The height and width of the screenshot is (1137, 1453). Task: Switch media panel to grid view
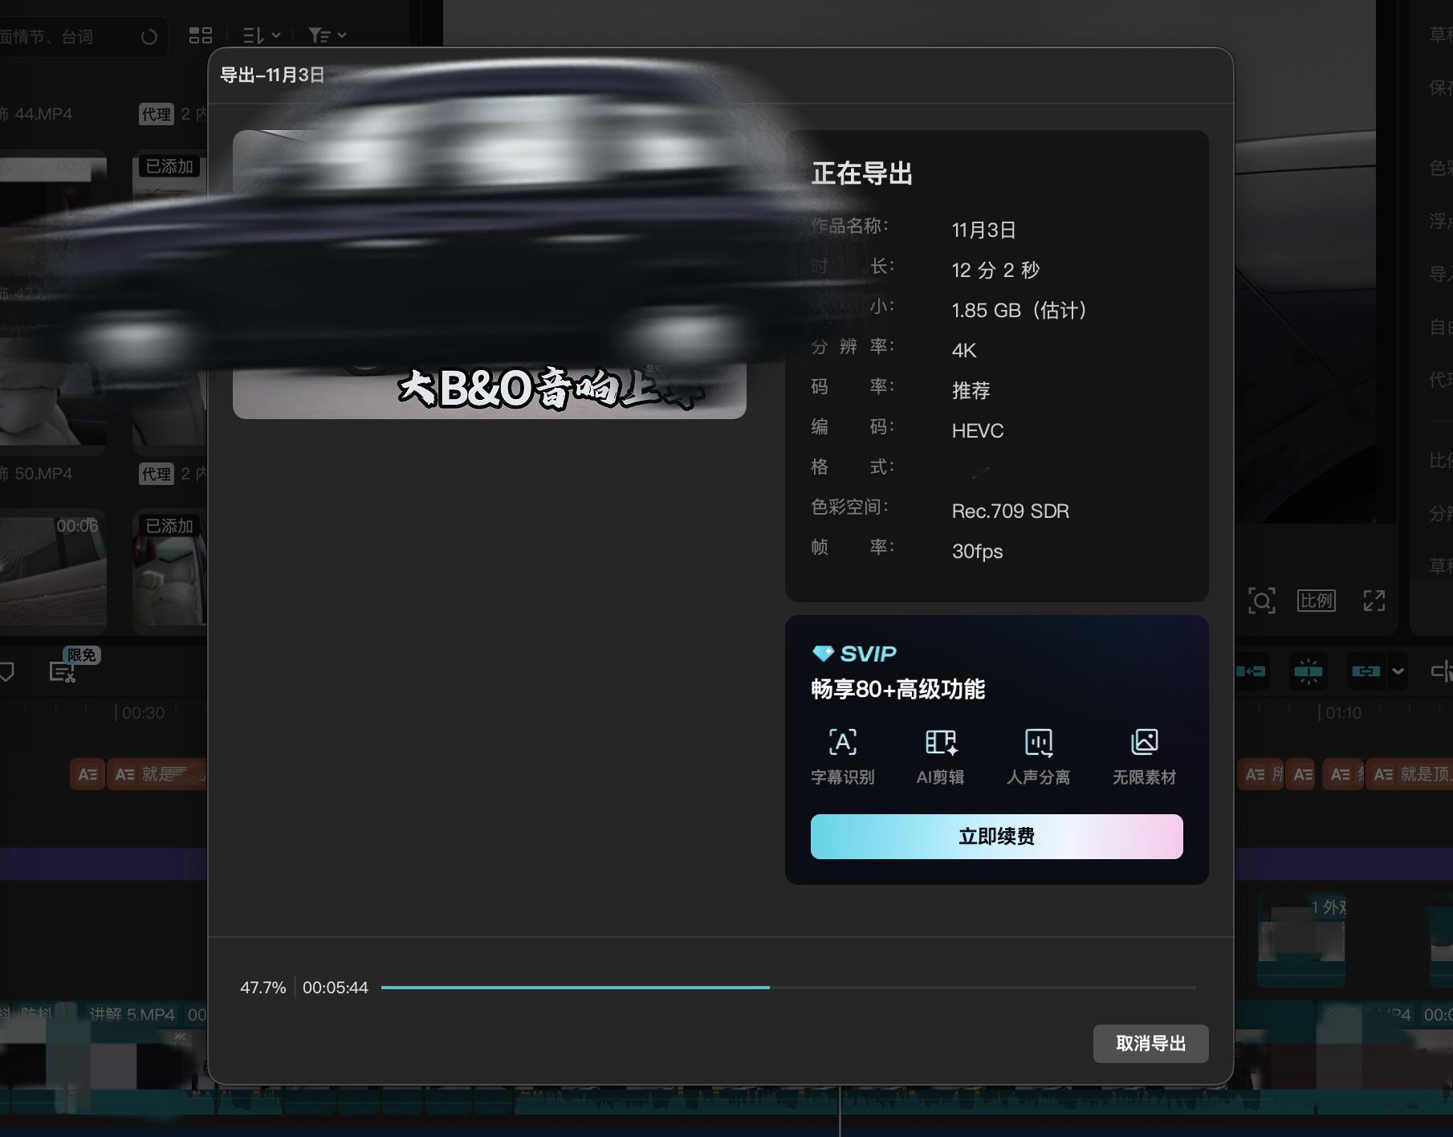coord(201,36)
